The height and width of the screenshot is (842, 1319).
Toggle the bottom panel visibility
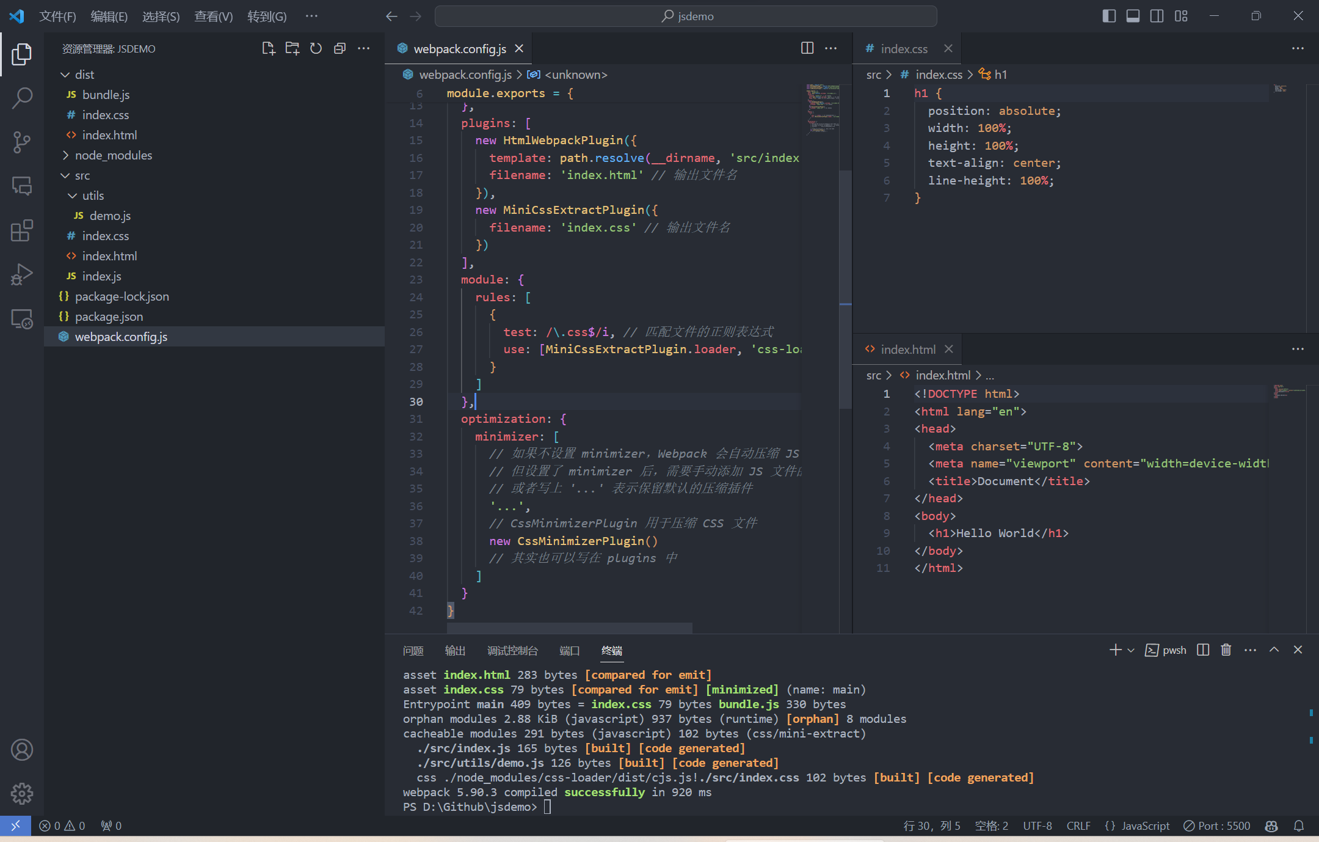tap(1133, 16)
